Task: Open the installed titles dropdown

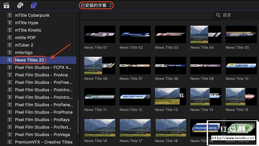Action: point(96,5)
